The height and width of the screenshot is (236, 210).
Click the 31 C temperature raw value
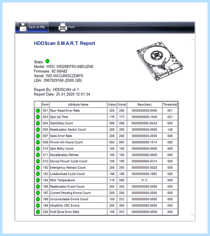[x=144, y=180]
